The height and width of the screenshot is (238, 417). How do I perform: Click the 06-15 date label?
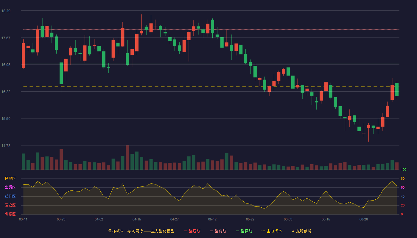tap(326, 219)
